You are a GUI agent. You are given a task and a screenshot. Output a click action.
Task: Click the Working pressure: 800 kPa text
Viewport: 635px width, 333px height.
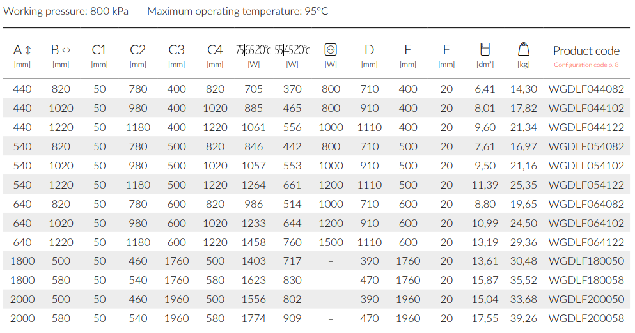click(66, 11)
